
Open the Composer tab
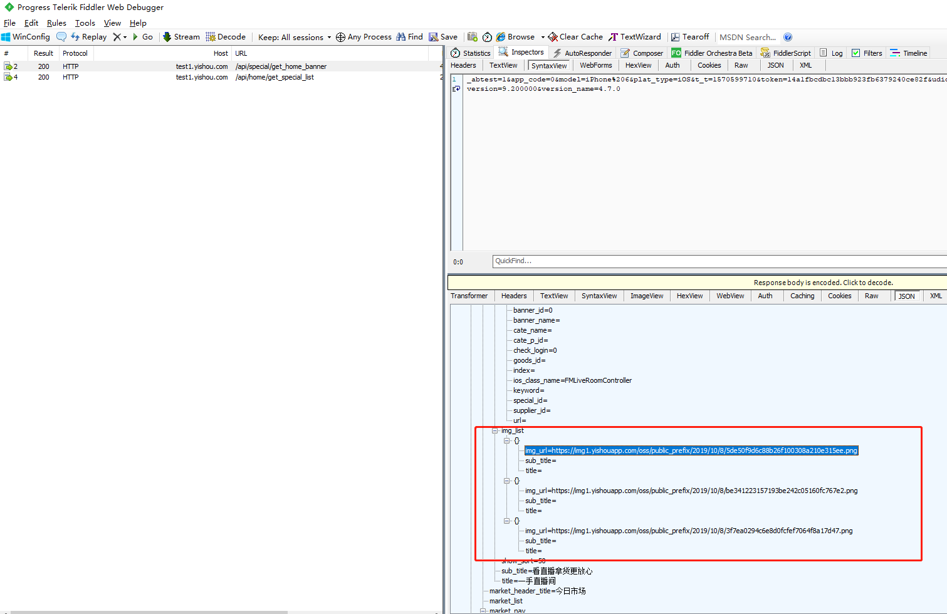click(x=642, y=53)
